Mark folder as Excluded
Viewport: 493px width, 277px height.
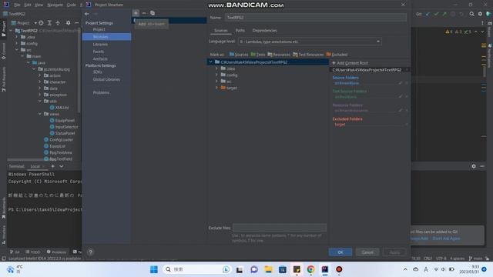337,55
